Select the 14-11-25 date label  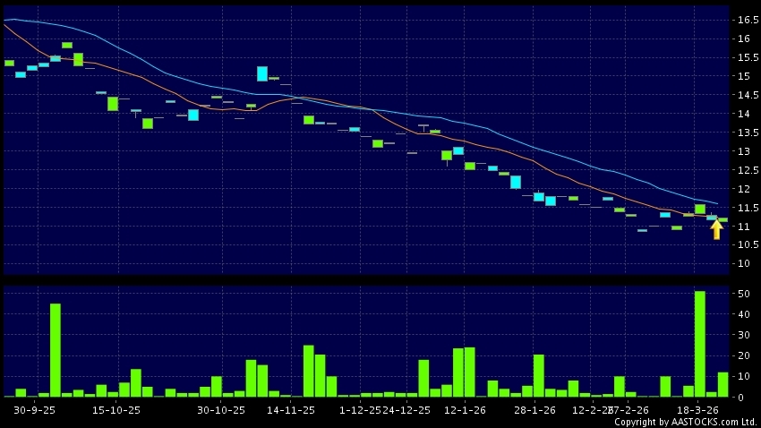click(292, 410)
